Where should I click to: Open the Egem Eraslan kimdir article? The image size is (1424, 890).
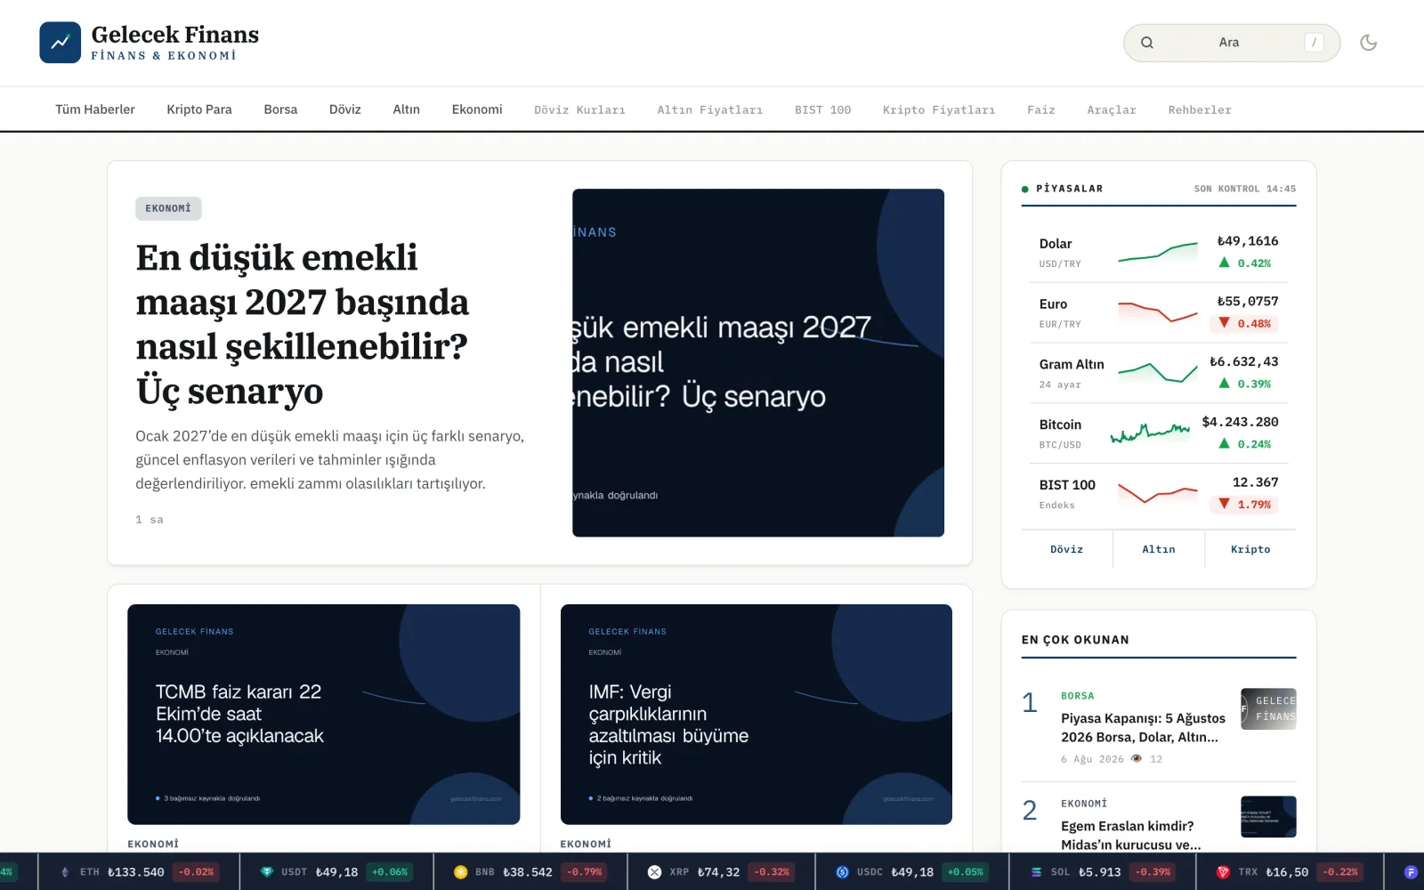[1131, 835]
